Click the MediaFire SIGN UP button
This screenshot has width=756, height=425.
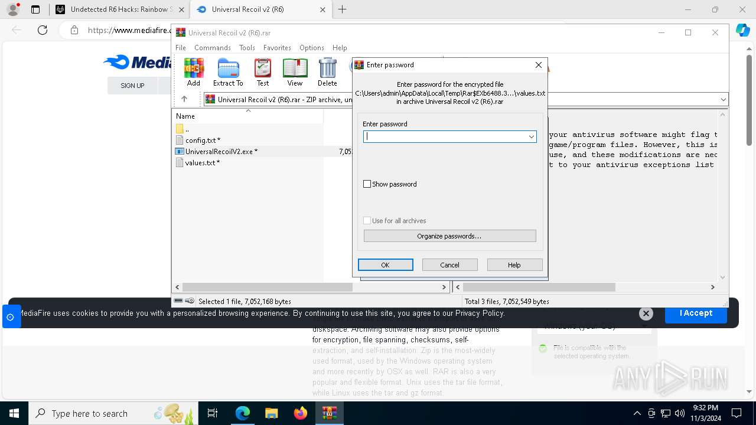click(x=132, y=86)
